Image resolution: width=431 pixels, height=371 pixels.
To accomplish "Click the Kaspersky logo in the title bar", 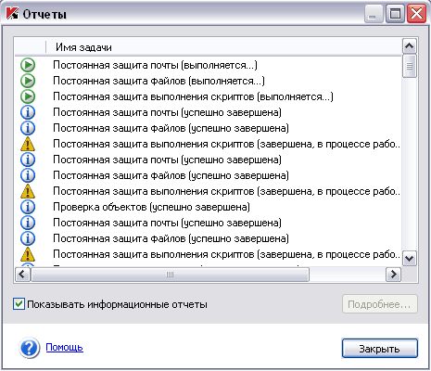I will [x=12, y=14].
